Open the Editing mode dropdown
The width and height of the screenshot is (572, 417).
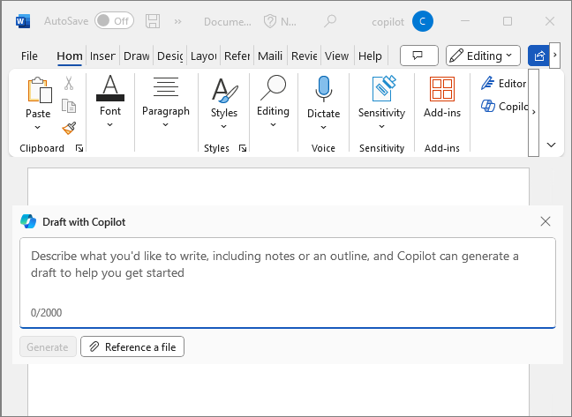coord(483,56)
